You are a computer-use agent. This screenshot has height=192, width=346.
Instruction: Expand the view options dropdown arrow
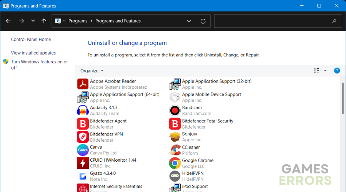pyautogui.click(x=325, y=71)
